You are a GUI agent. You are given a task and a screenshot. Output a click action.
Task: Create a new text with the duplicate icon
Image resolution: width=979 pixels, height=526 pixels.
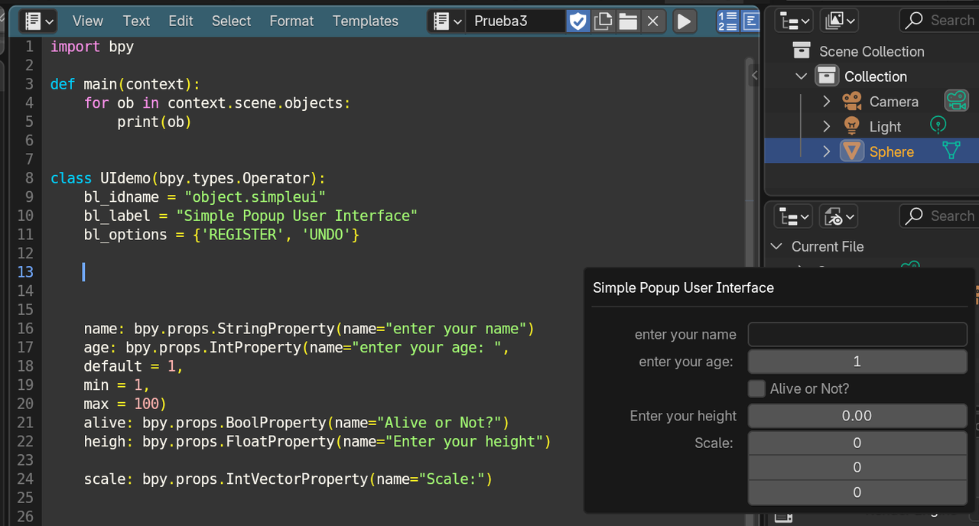[x=603, y=21]
